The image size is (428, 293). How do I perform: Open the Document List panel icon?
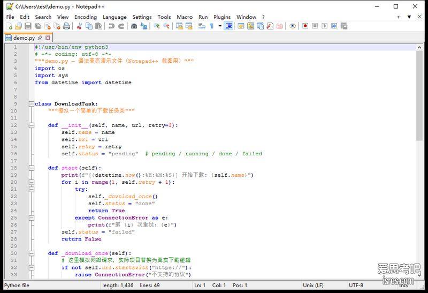point(260,26)
